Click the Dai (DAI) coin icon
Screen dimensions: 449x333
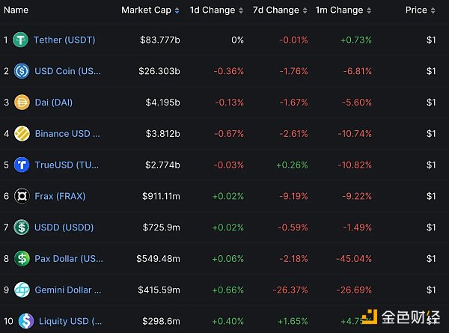(22, 103)
